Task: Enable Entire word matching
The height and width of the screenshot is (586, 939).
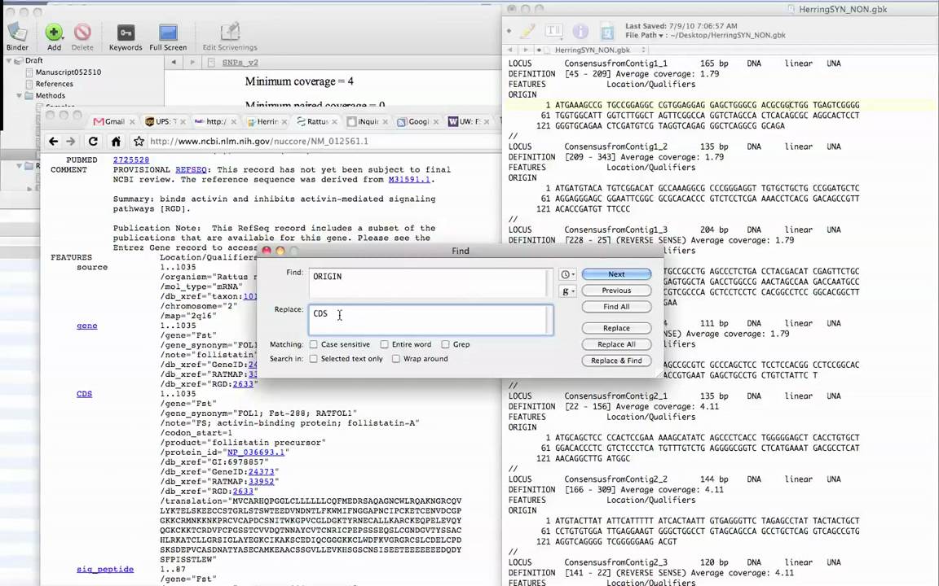Action: click(385, 344)
